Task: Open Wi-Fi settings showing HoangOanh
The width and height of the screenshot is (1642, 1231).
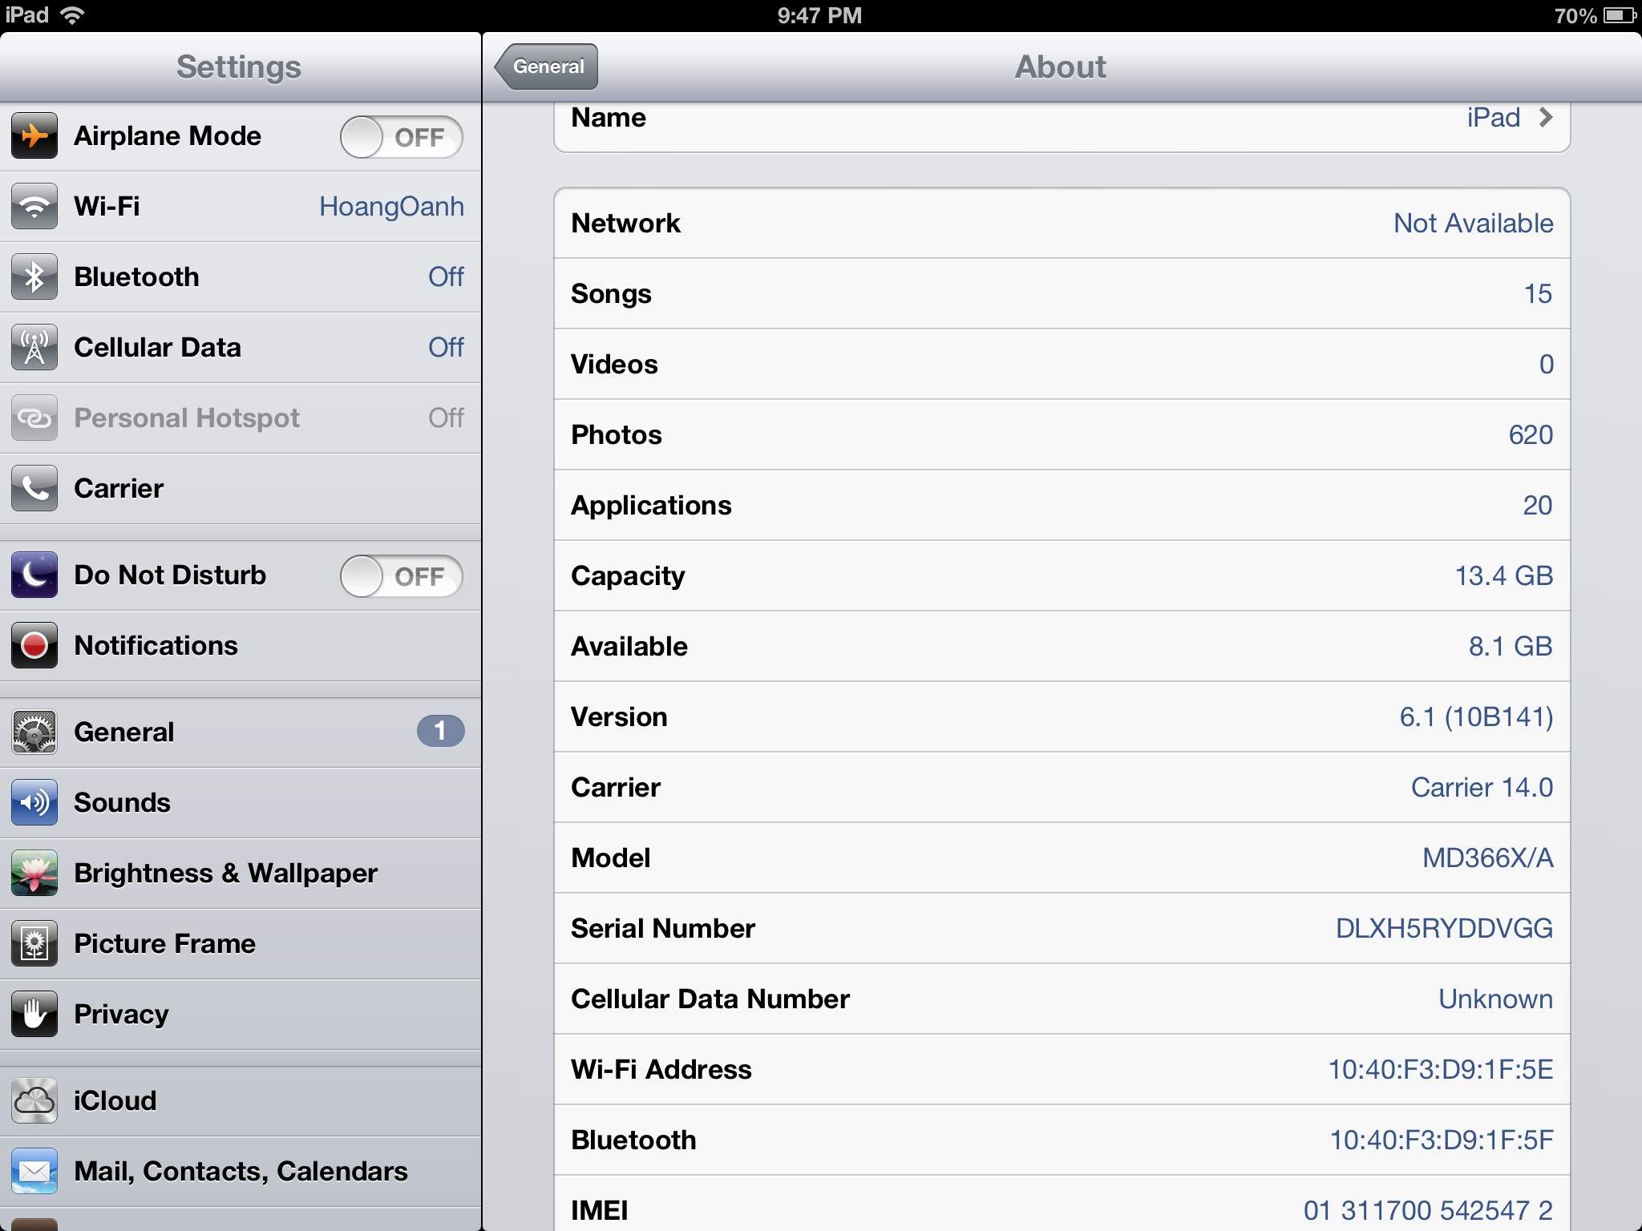Action: 241,207
